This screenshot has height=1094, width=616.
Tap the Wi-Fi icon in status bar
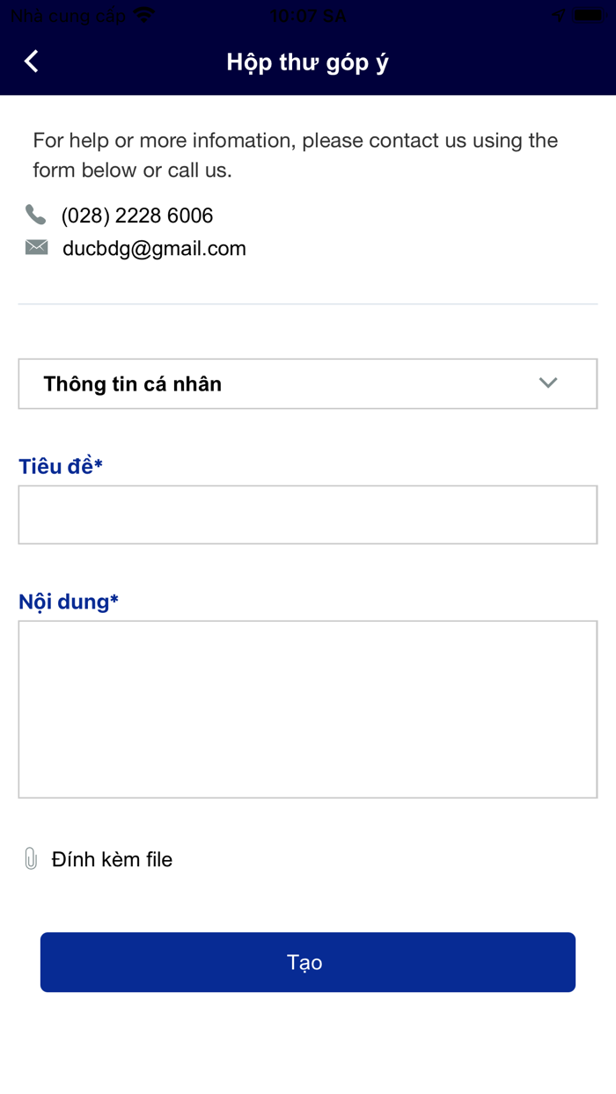(x=144, y=15)
